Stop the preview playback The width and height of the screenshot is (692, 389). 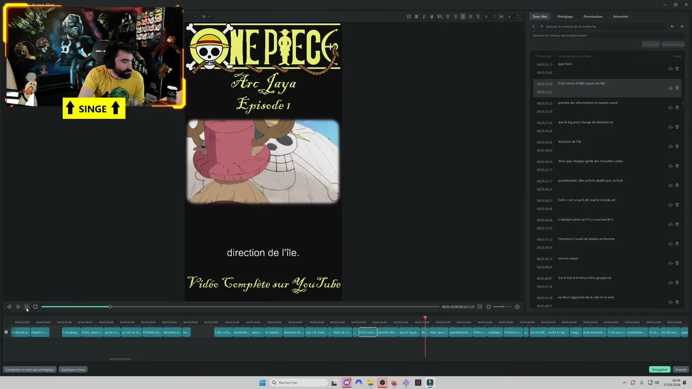[x=35, y=307]
